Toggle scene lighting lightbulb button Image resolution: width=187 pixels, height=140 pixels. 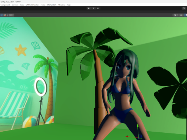[186, 15]
